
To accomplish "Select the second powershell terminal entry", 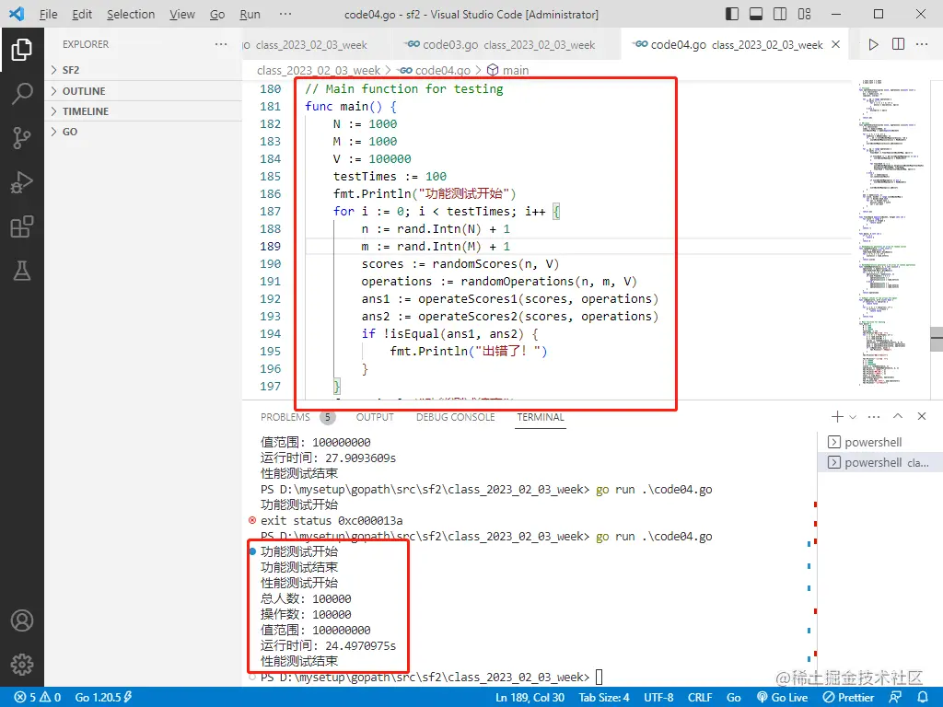I will pyautogui.click(x=879, y=462).
